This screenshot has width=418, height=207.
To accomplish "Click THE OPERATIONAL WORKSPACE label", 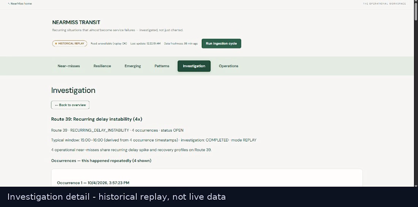I will [384, 4].
